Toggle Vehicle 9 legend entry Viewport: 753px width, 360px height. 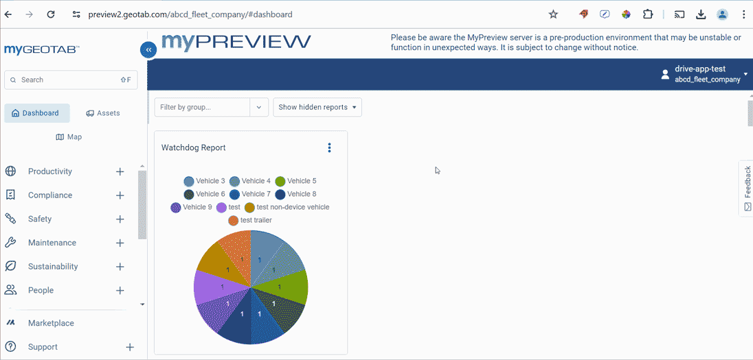point(191,207)
